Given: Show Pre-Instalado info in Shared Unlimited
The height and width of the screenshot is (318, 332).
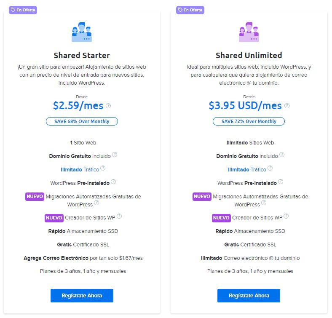Looking at the screenshot, I should 281,182.
